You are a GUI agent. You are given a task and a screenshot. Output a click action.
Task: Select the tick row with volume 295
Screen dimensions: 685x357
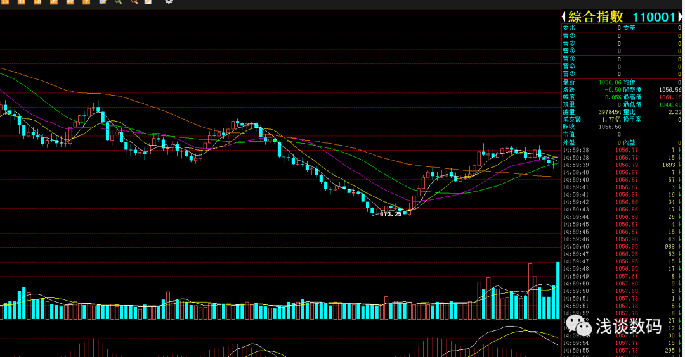click(x=622, y=351)
